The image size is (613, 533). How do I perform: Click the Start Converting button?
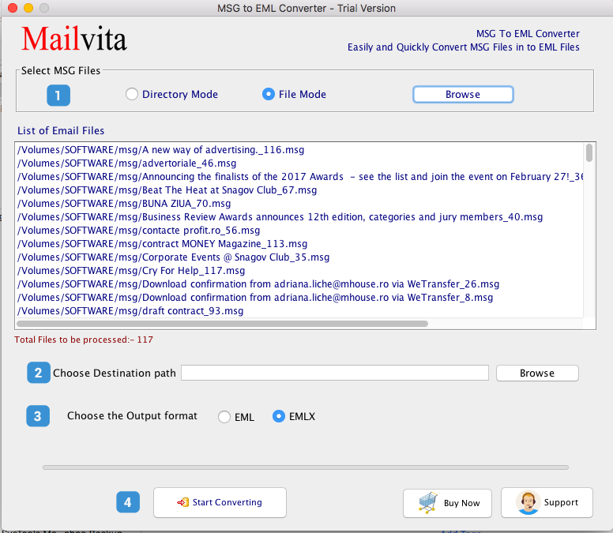[220, 502]
